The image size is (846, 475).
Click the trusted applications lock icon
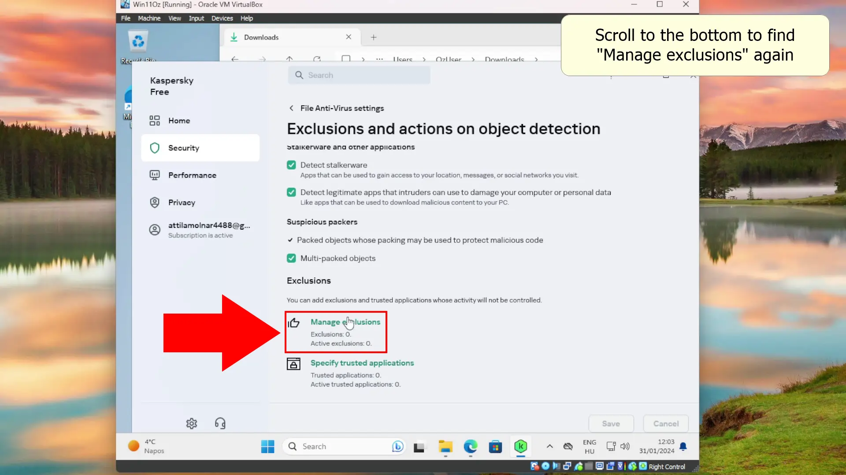(x=293, y=364)
